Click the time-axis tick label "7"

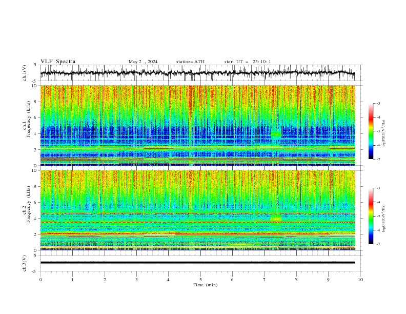pyautogui.click(x=265, y=280)
